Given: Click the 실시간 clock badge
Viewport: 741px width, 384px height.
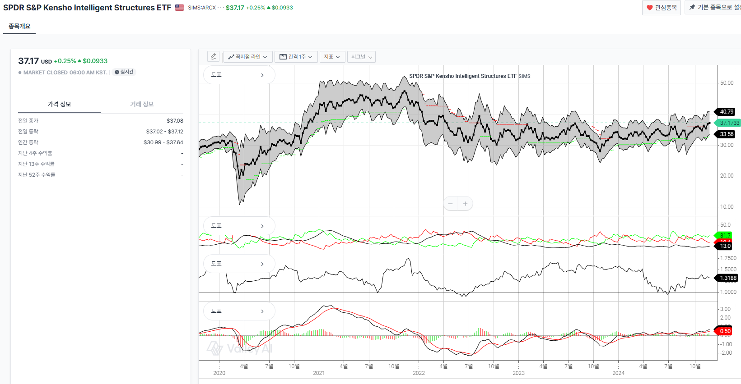Looking at the screenshot, I should 124,72.
